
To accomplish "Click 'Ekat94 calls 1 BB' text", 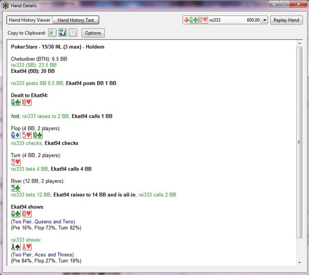I will [92, 116].
